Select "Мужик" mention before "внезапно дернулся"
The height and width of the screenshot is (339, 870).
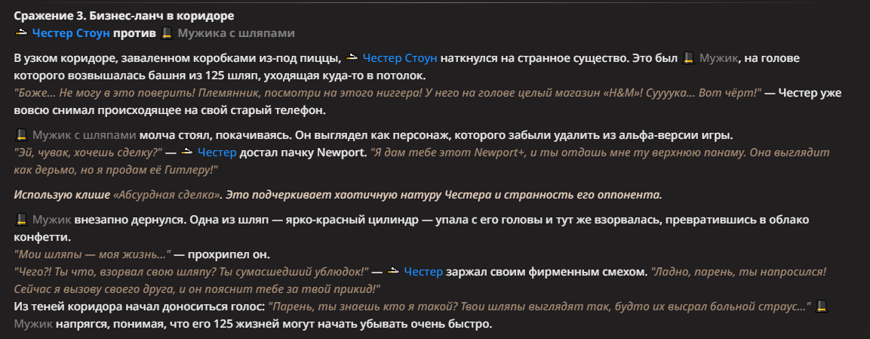point(52,220)
